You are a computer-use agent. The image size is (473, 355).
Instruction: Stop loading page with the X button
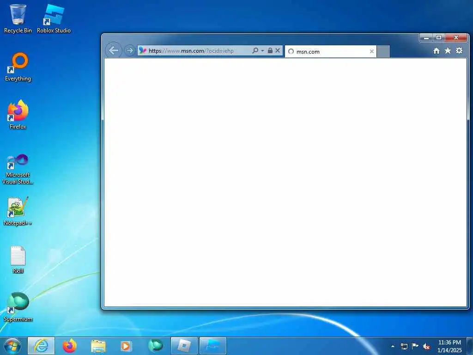click(278, 50)
